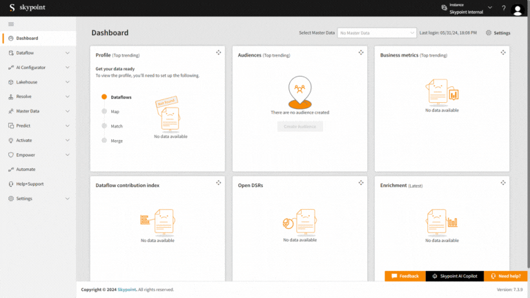Click the move icon on the Enrichment card
530x298 pixels.
coord(503,183)
